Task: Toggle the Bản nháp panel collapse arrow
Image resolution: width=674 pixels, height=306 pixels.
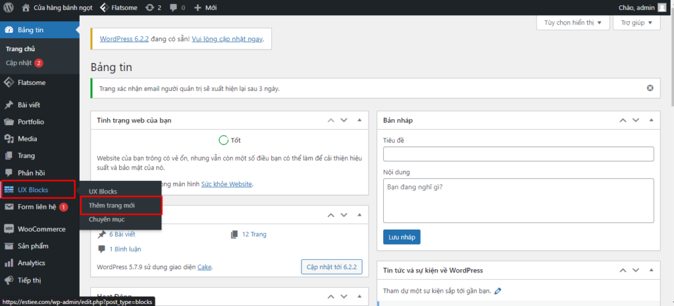Action: point(650,120)
